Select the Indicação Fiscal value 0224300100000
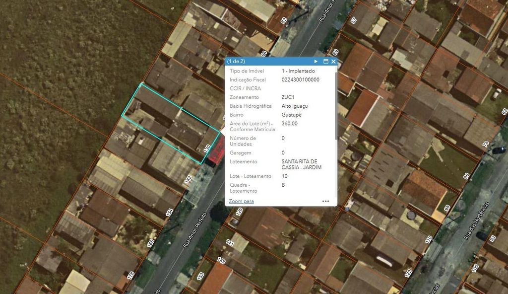 point(300,79)
